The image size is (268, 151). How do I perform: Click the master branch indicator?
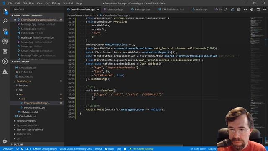[8, 149]
